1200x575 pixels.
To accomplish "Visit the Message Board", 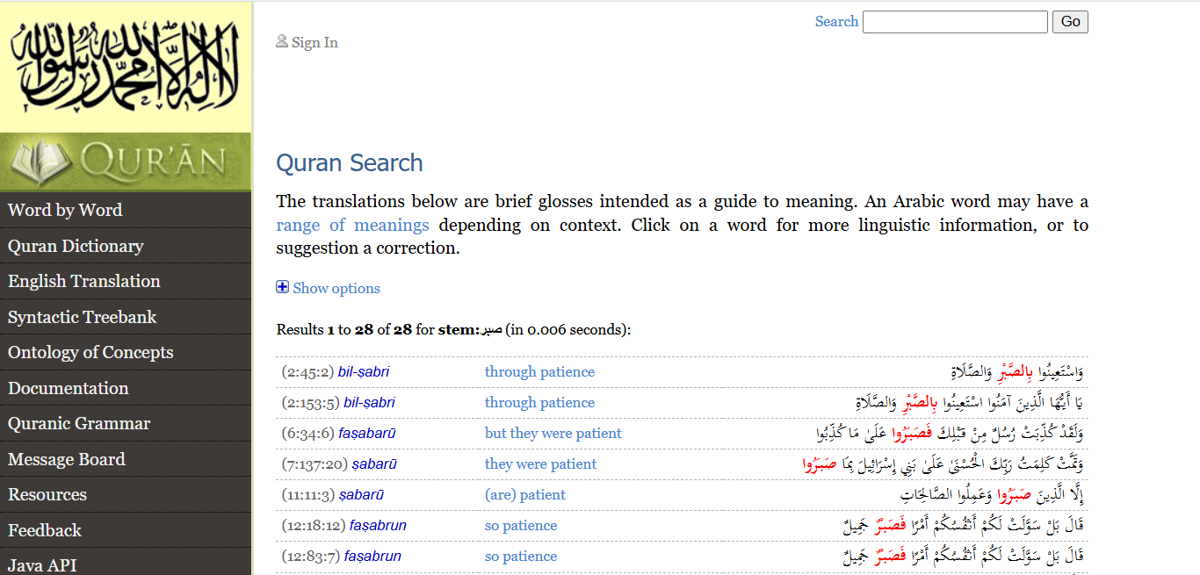I will (67, 459).
